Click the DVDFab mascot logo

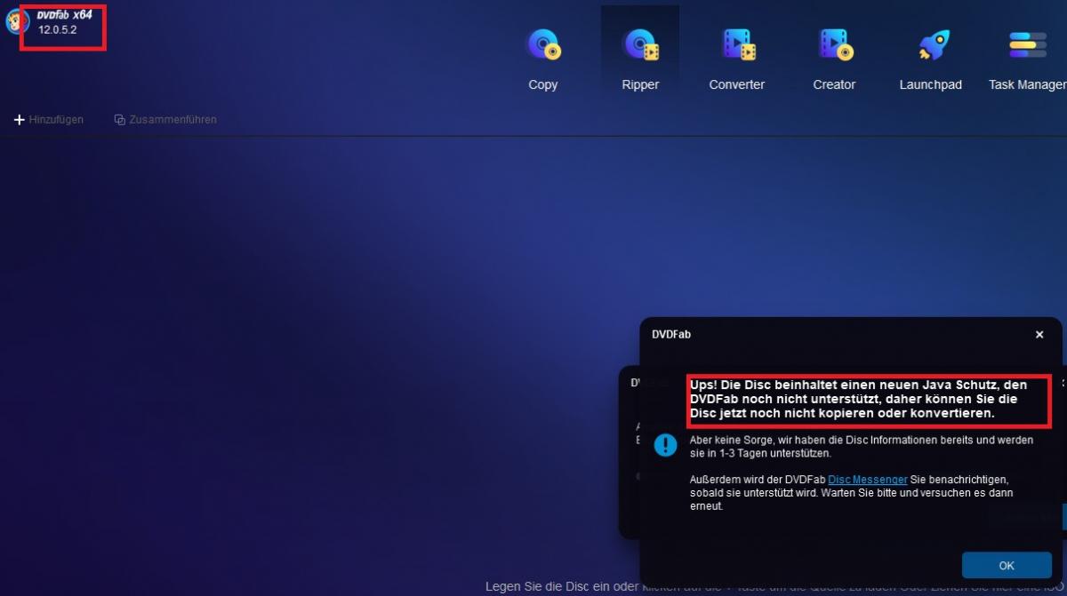[17, 21]
